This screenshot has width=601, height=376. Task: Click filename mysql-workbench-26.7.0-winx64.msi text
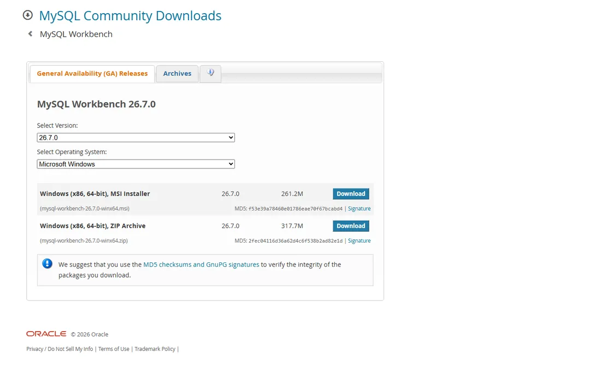[85, 209]
